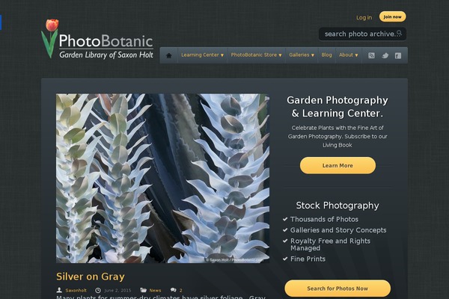This screenshot has height=299, width=449.
Task: Click the PhotoBotanic tulip logo
Action: pos(97,39)
